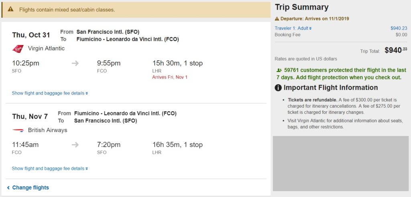The width and height of the screenshot is (411, 197).
Task: Click the Trip Total price $940.23
Action: pos(396,50)
